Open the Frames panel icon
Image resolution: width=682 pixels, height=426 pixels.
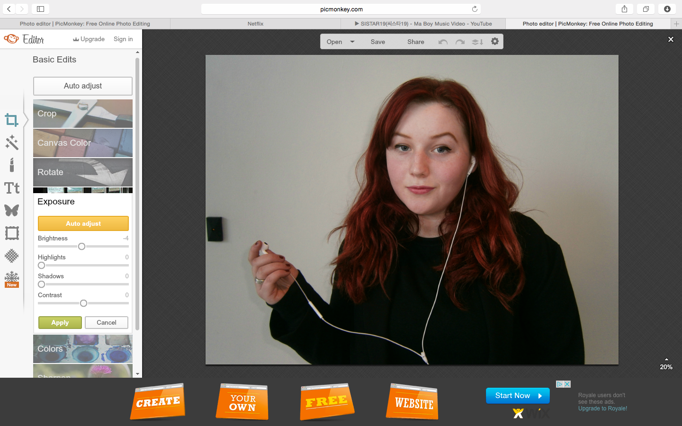(12, 233)
